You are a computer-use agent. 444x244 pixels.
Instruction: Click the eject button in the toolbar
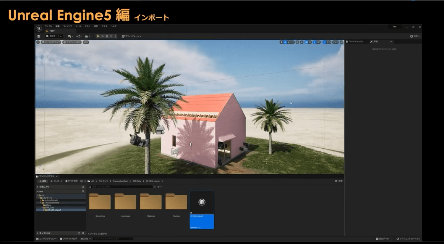coord(111,36)
